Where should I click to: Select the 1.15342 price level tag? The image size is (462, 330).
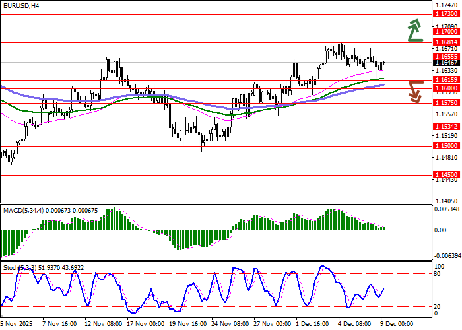pos(446,126)
